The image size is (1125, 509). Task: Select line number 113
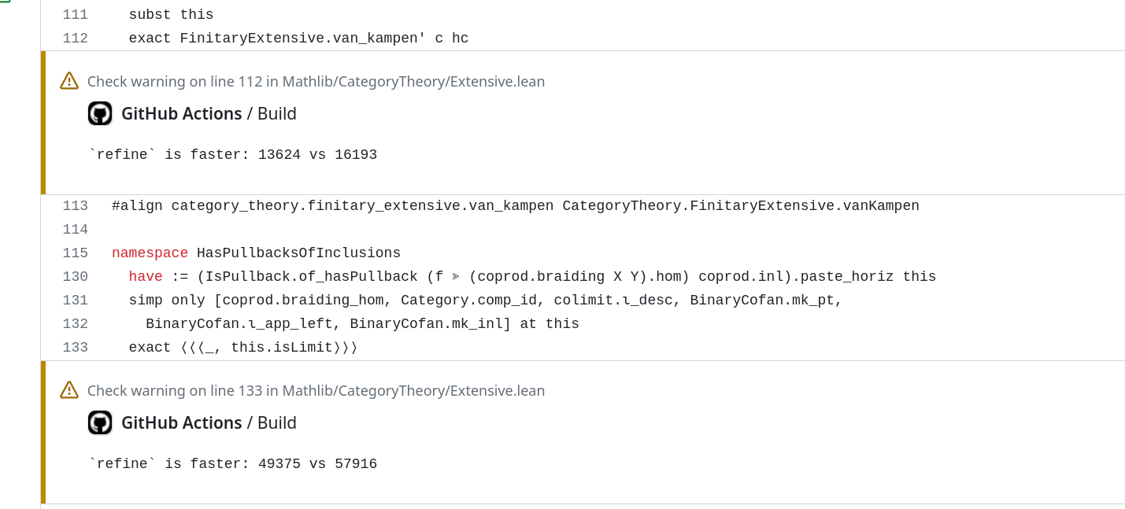coord(75,206)
